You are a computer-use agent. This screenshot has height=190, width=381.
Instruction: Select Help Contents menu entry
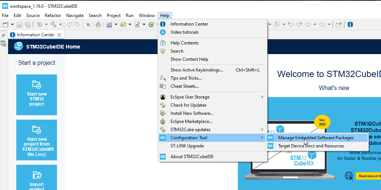click(x=213, y=43)
